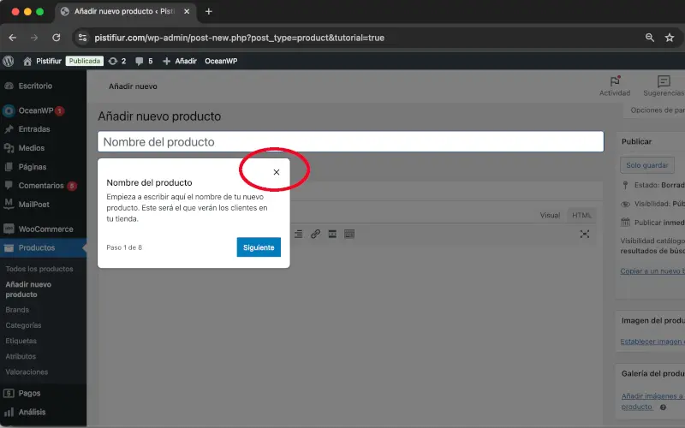
Task: Click Añadir imágenes a la galería link
Action: click(x=652, y=401)
